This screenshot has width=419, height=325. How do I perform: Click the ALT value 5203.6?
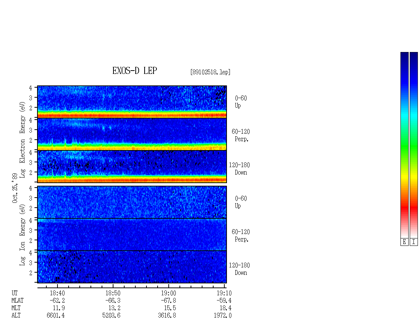[111, 316]
